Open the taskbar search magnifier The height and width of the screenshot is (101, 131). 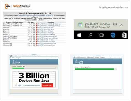[90, 35]
